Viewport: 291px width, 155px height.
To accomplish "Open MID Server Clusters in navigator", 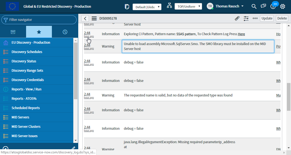I will [26, 127].
